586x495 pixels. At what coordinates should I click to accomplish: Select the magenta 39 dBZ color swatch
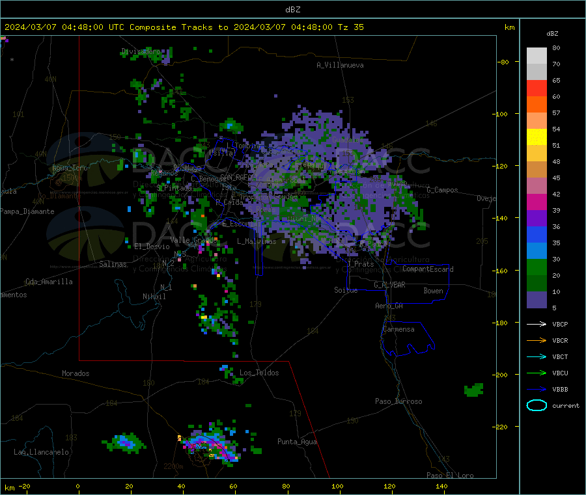537,202
